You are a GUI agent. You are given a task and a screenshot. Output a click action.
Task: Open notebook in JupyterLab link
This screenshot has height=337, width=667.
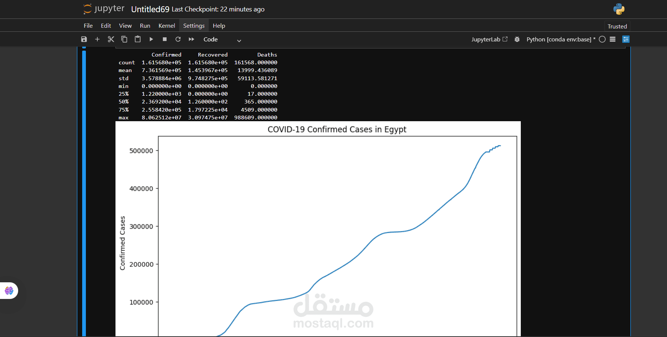[489, 39]
